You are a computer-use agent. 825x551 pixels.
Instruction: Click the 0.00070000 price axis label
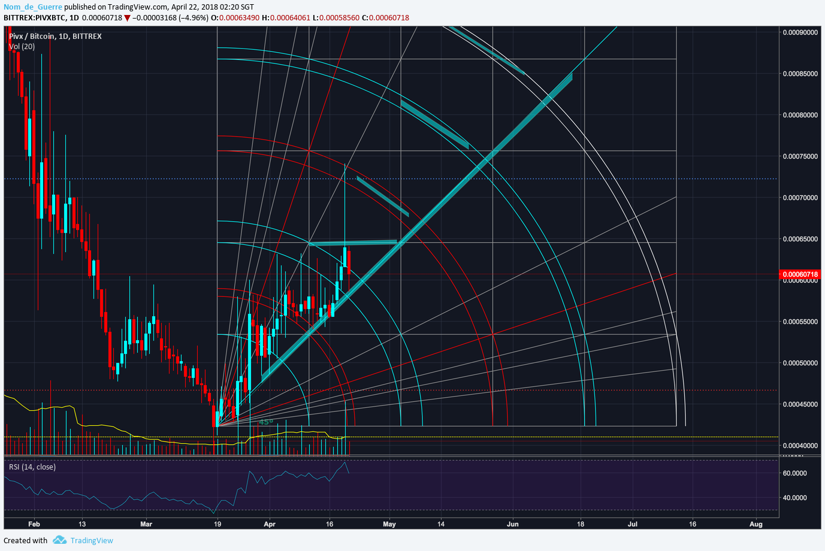[x=800, y=198]
